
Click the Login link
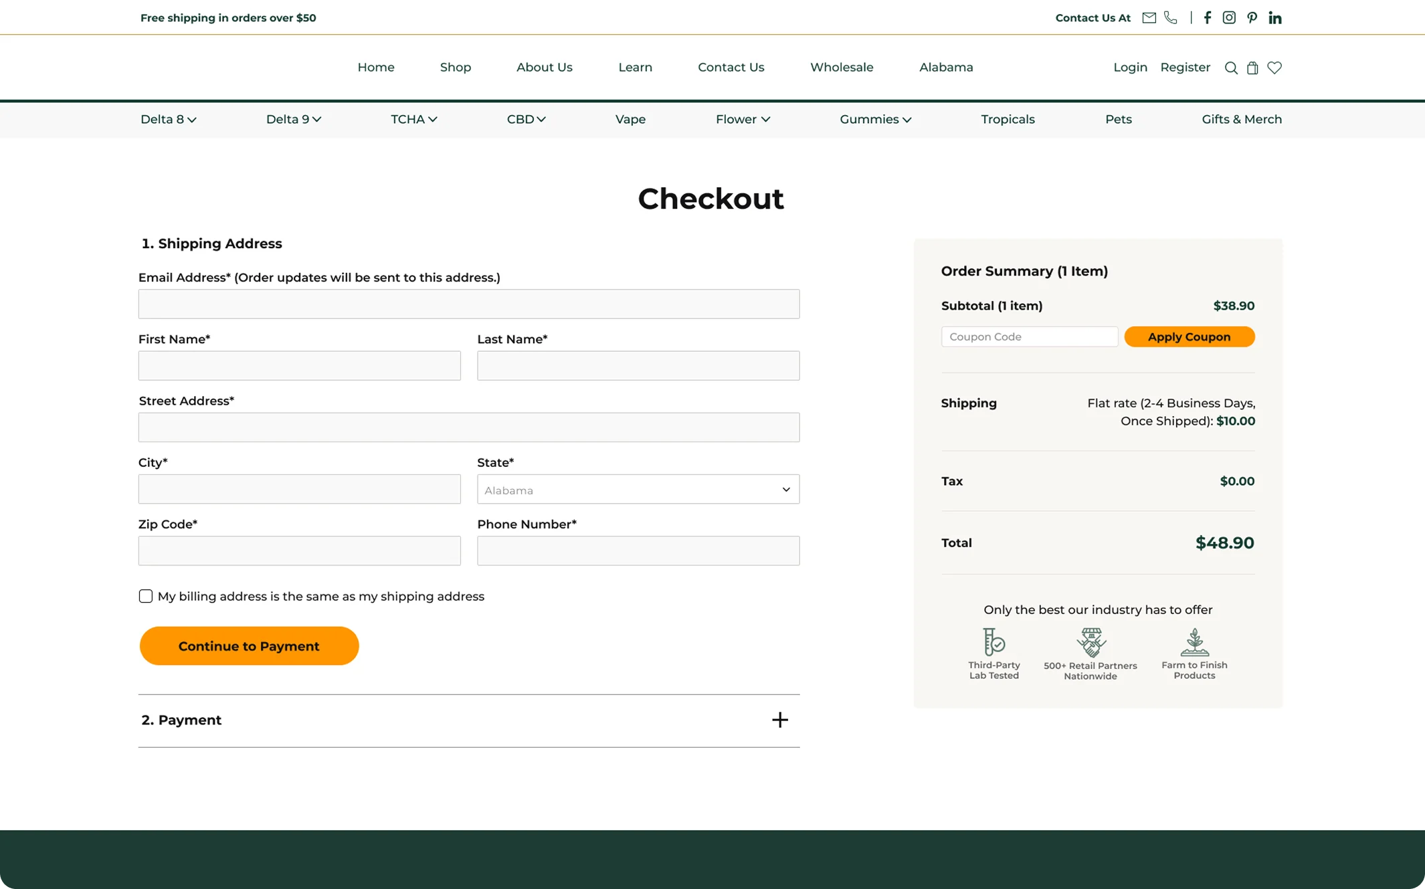pyautogui.click(x=1130, y=67)
